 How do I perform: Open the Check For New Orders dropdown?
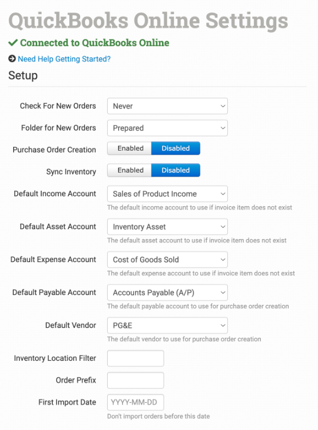167,106
